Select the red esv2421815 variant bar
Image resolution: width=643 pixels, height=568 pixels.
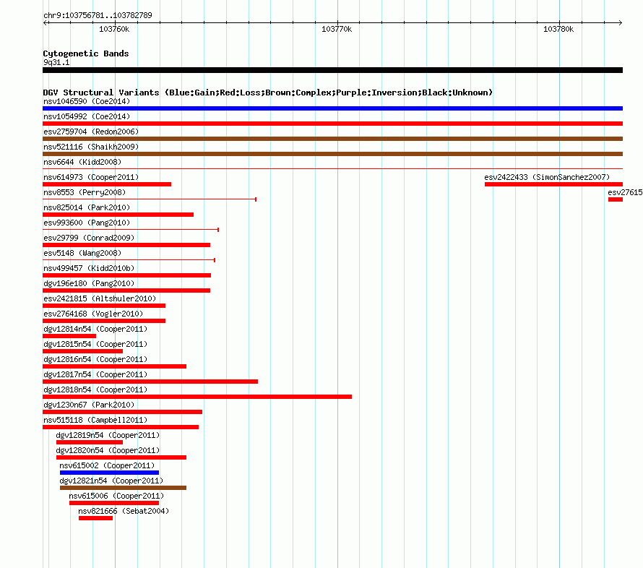(x=104, y=306)
